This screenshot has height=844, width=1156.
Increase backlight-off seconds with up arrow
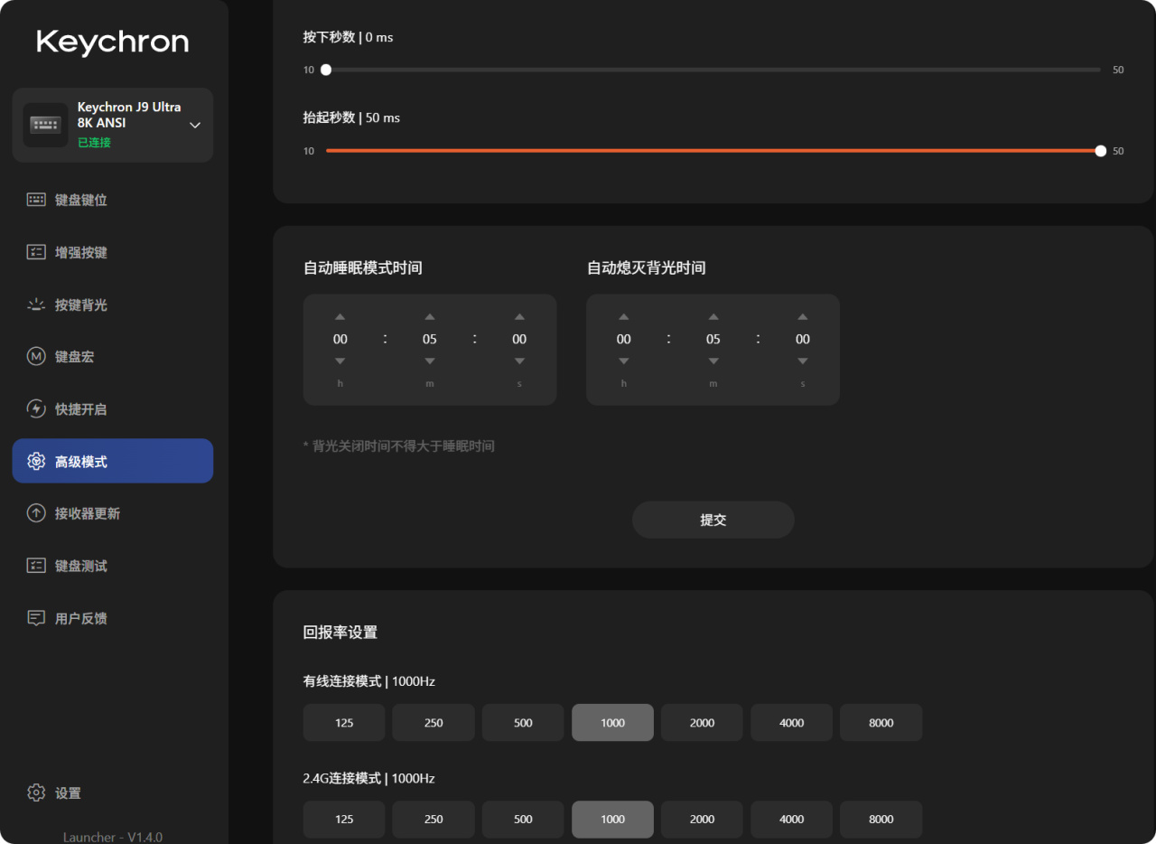tap(803, 317)
